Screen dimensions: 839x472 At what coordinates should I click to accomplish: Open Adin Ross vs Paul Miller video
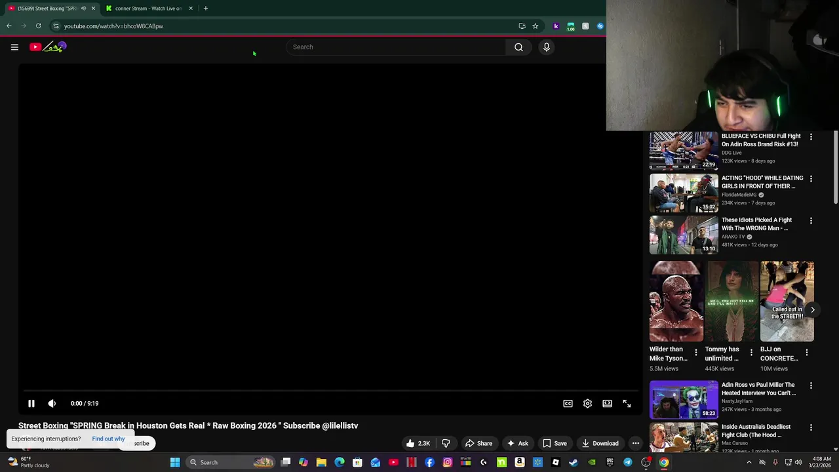pyautogui.click(x=684, y=400)
